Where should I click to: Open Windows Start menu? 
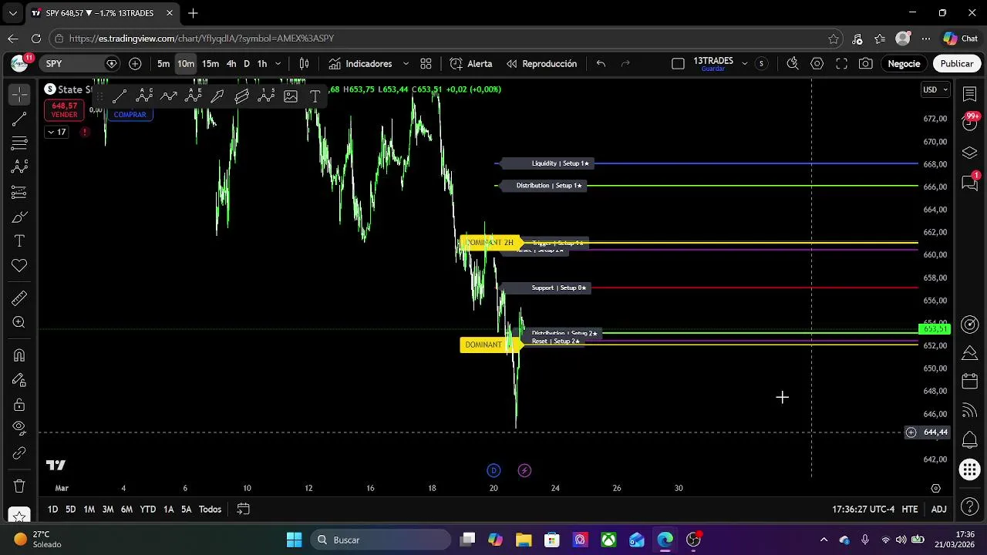coord(295,540)
